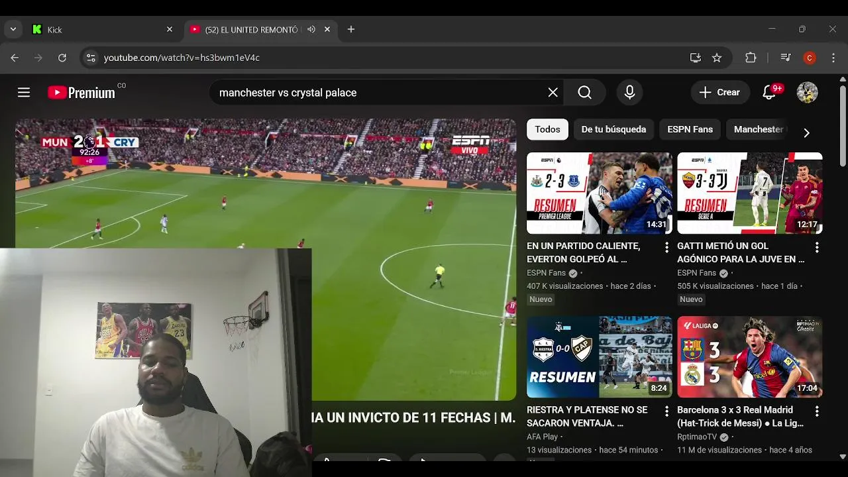Reload the YouTube page
The image size is (848, 477).
pyautogui.click(x=62, y=58)
